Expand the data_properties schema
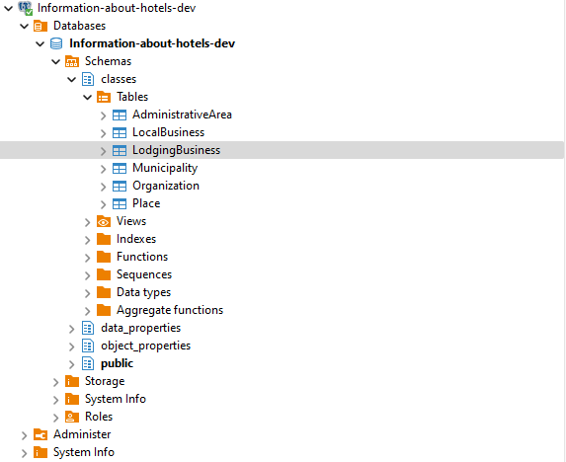Screen dimensions: 566x462 click(x=71, y=329)
